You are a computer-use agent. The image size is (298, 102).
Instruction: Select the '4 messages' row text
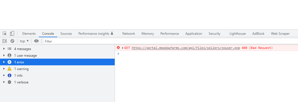point(22,49)
